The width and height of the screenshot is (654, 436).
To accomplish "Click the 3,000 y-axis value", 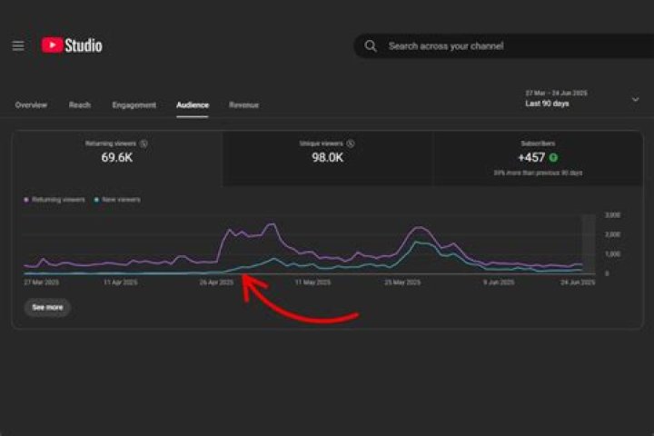I will point(612,215).
